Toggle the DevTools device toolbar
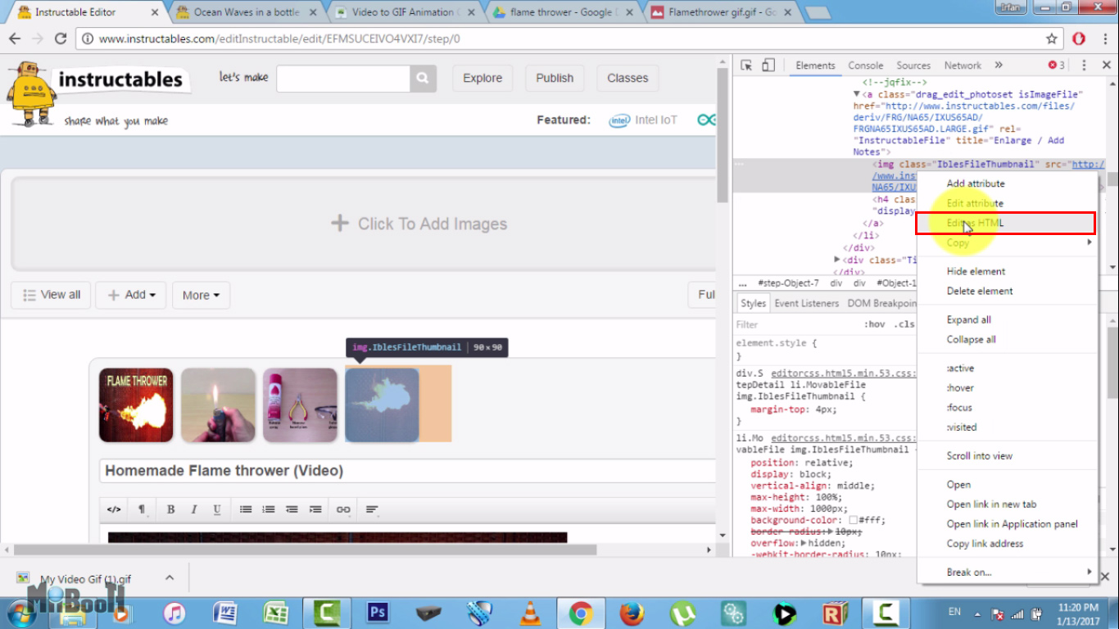This screenshot has width=1119, height=629. [768, 66]
